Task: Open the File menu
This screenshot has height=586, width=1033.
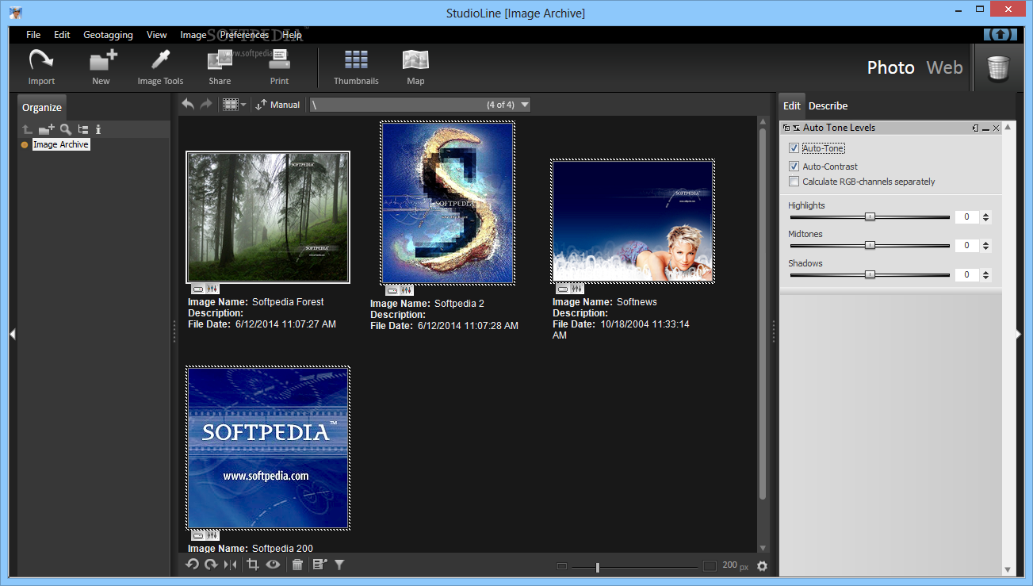Action: click(x=33, y=35)
